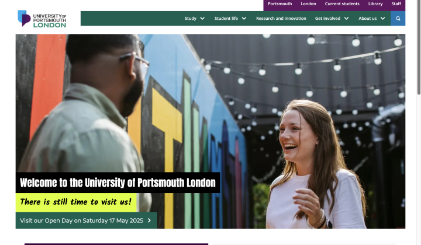Open the London top link
Image resolution: width=421 pixels, height=245 pixels.
coord(308,3)
